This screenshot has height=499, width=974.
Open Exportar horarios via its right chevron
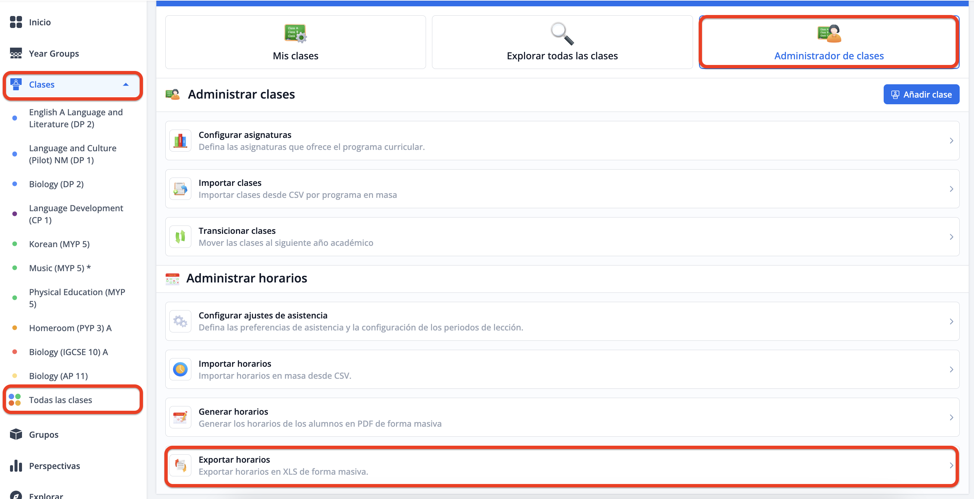click(951, 466)
